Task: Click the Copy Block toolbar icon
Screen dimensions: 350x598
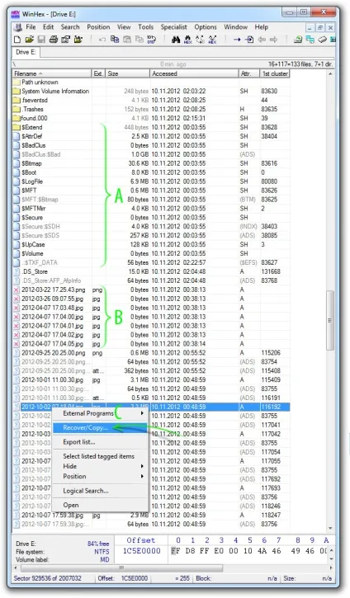Action: point(115,40)
